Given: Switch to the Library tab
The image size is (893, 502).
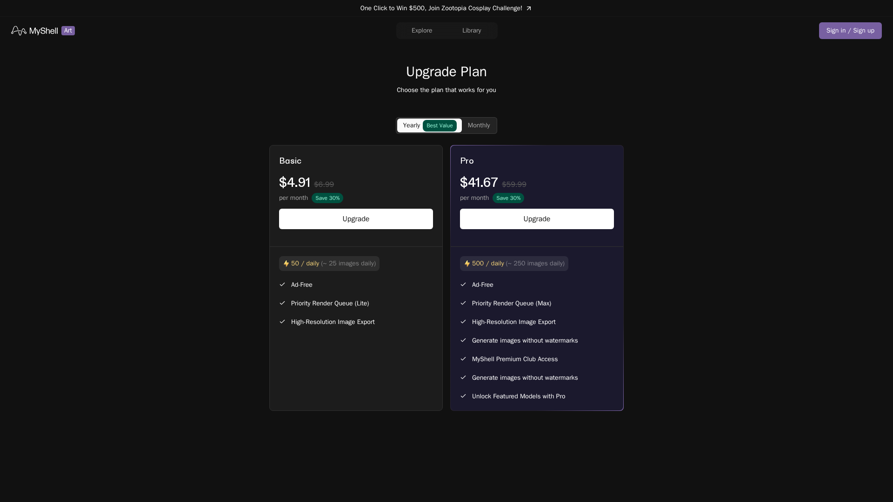Looking at the screenshot, I should click(472, 30).
